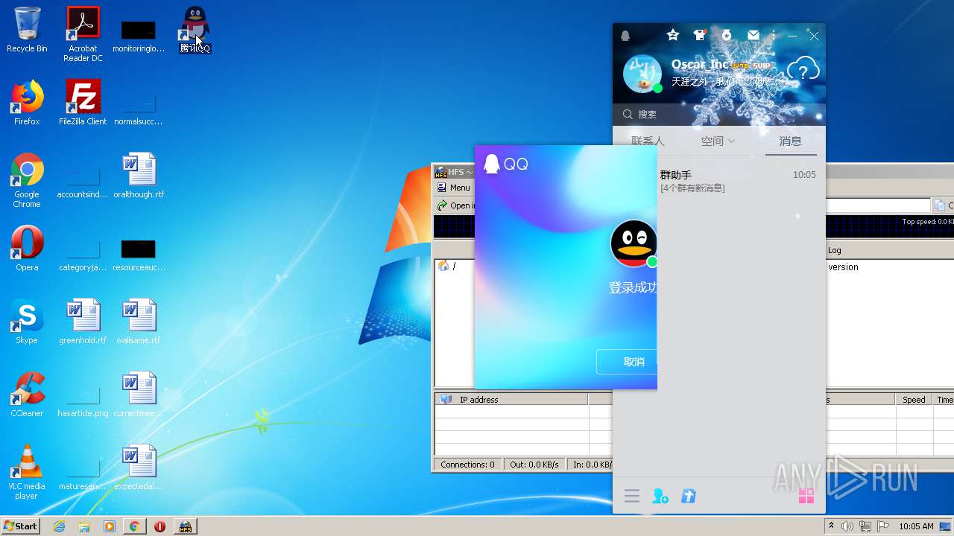954x536 pixels.
Task: Select the oralthough.rtf file
Action: 139,176
